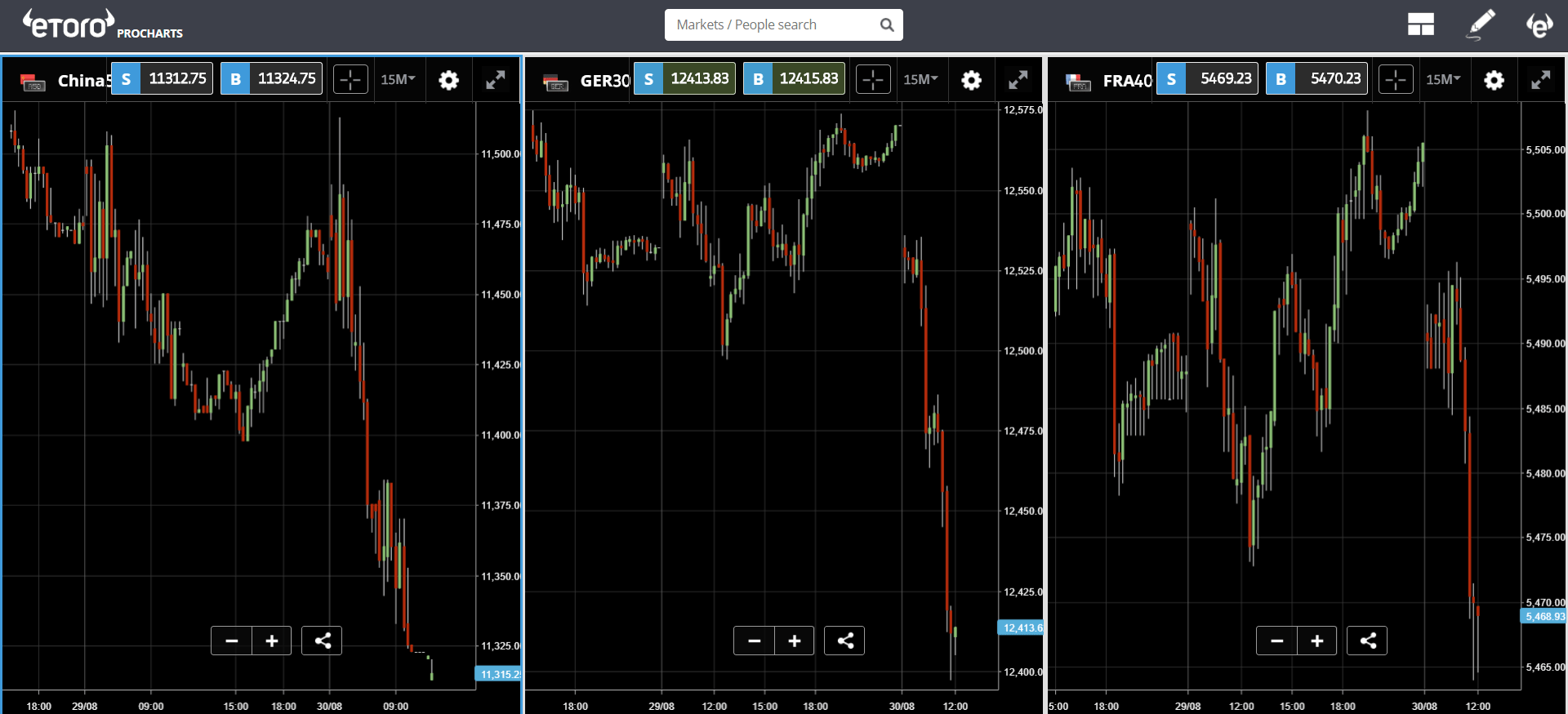The width and height of the screenshot is (1568, 714).
Task: Click Buy button at 12415.83 for GER30
Action: tap(794, 79)
